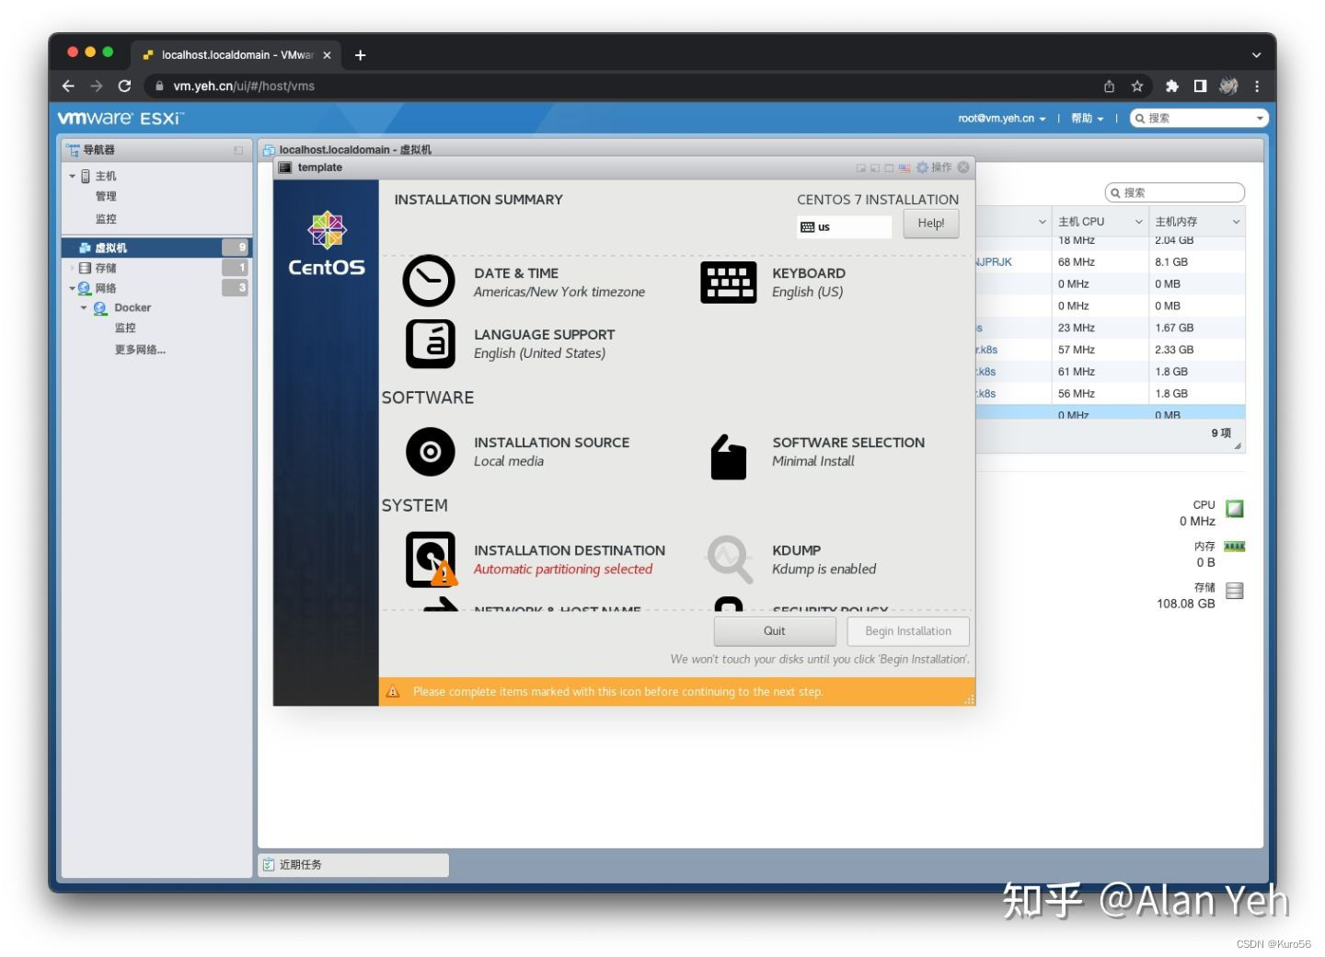This screenshot has height=957, width=1325.
Task: Click the host server icon in navigator
Action: pyautogui.click(x=86, y=176)
